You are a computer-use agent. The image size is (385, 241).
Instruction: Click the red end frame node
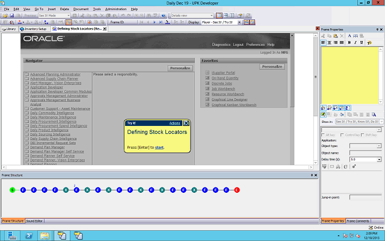tap(236, 190)
